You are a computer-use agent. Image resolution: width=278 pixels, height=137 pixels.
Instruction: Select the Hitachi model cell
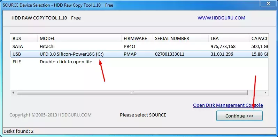(47, 46)
